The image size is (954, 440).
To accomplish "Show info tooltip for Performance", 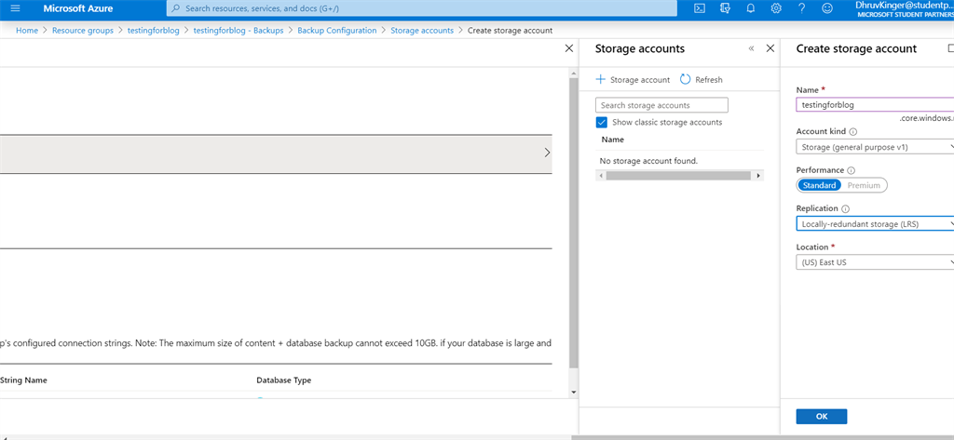I will (852, 171).
